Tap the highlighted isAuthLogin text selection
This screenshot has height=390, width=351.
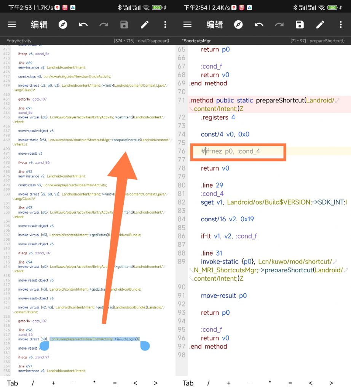(94, 339)
